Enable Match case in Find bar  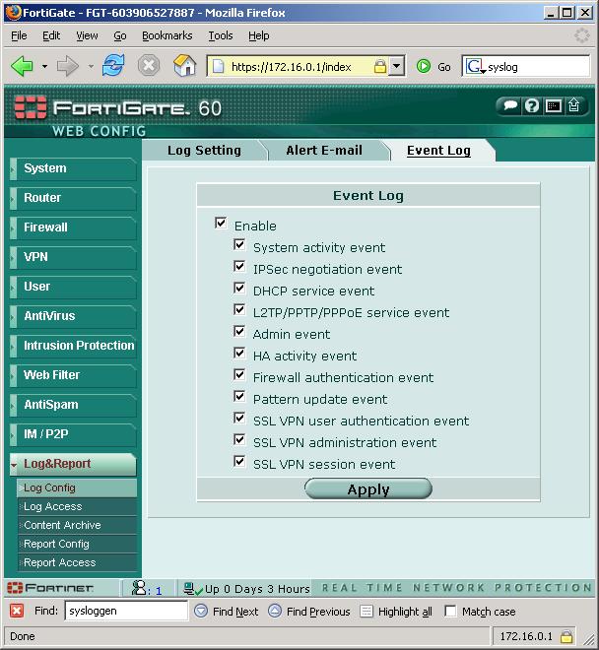tap(450, 611)
